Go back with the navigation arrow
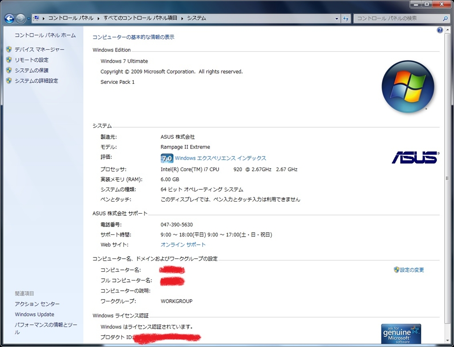 pos(9,19)
